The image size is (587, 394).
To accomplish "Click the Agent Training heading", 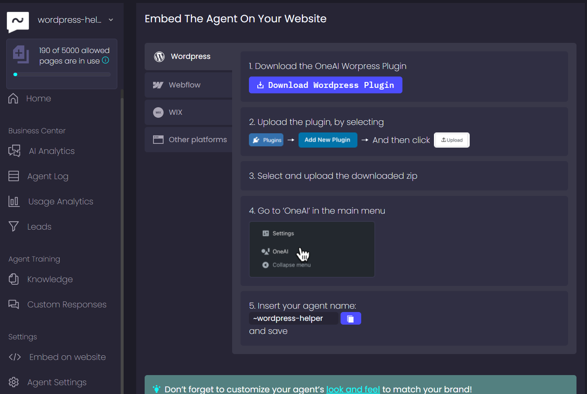I will click(34, 259).
